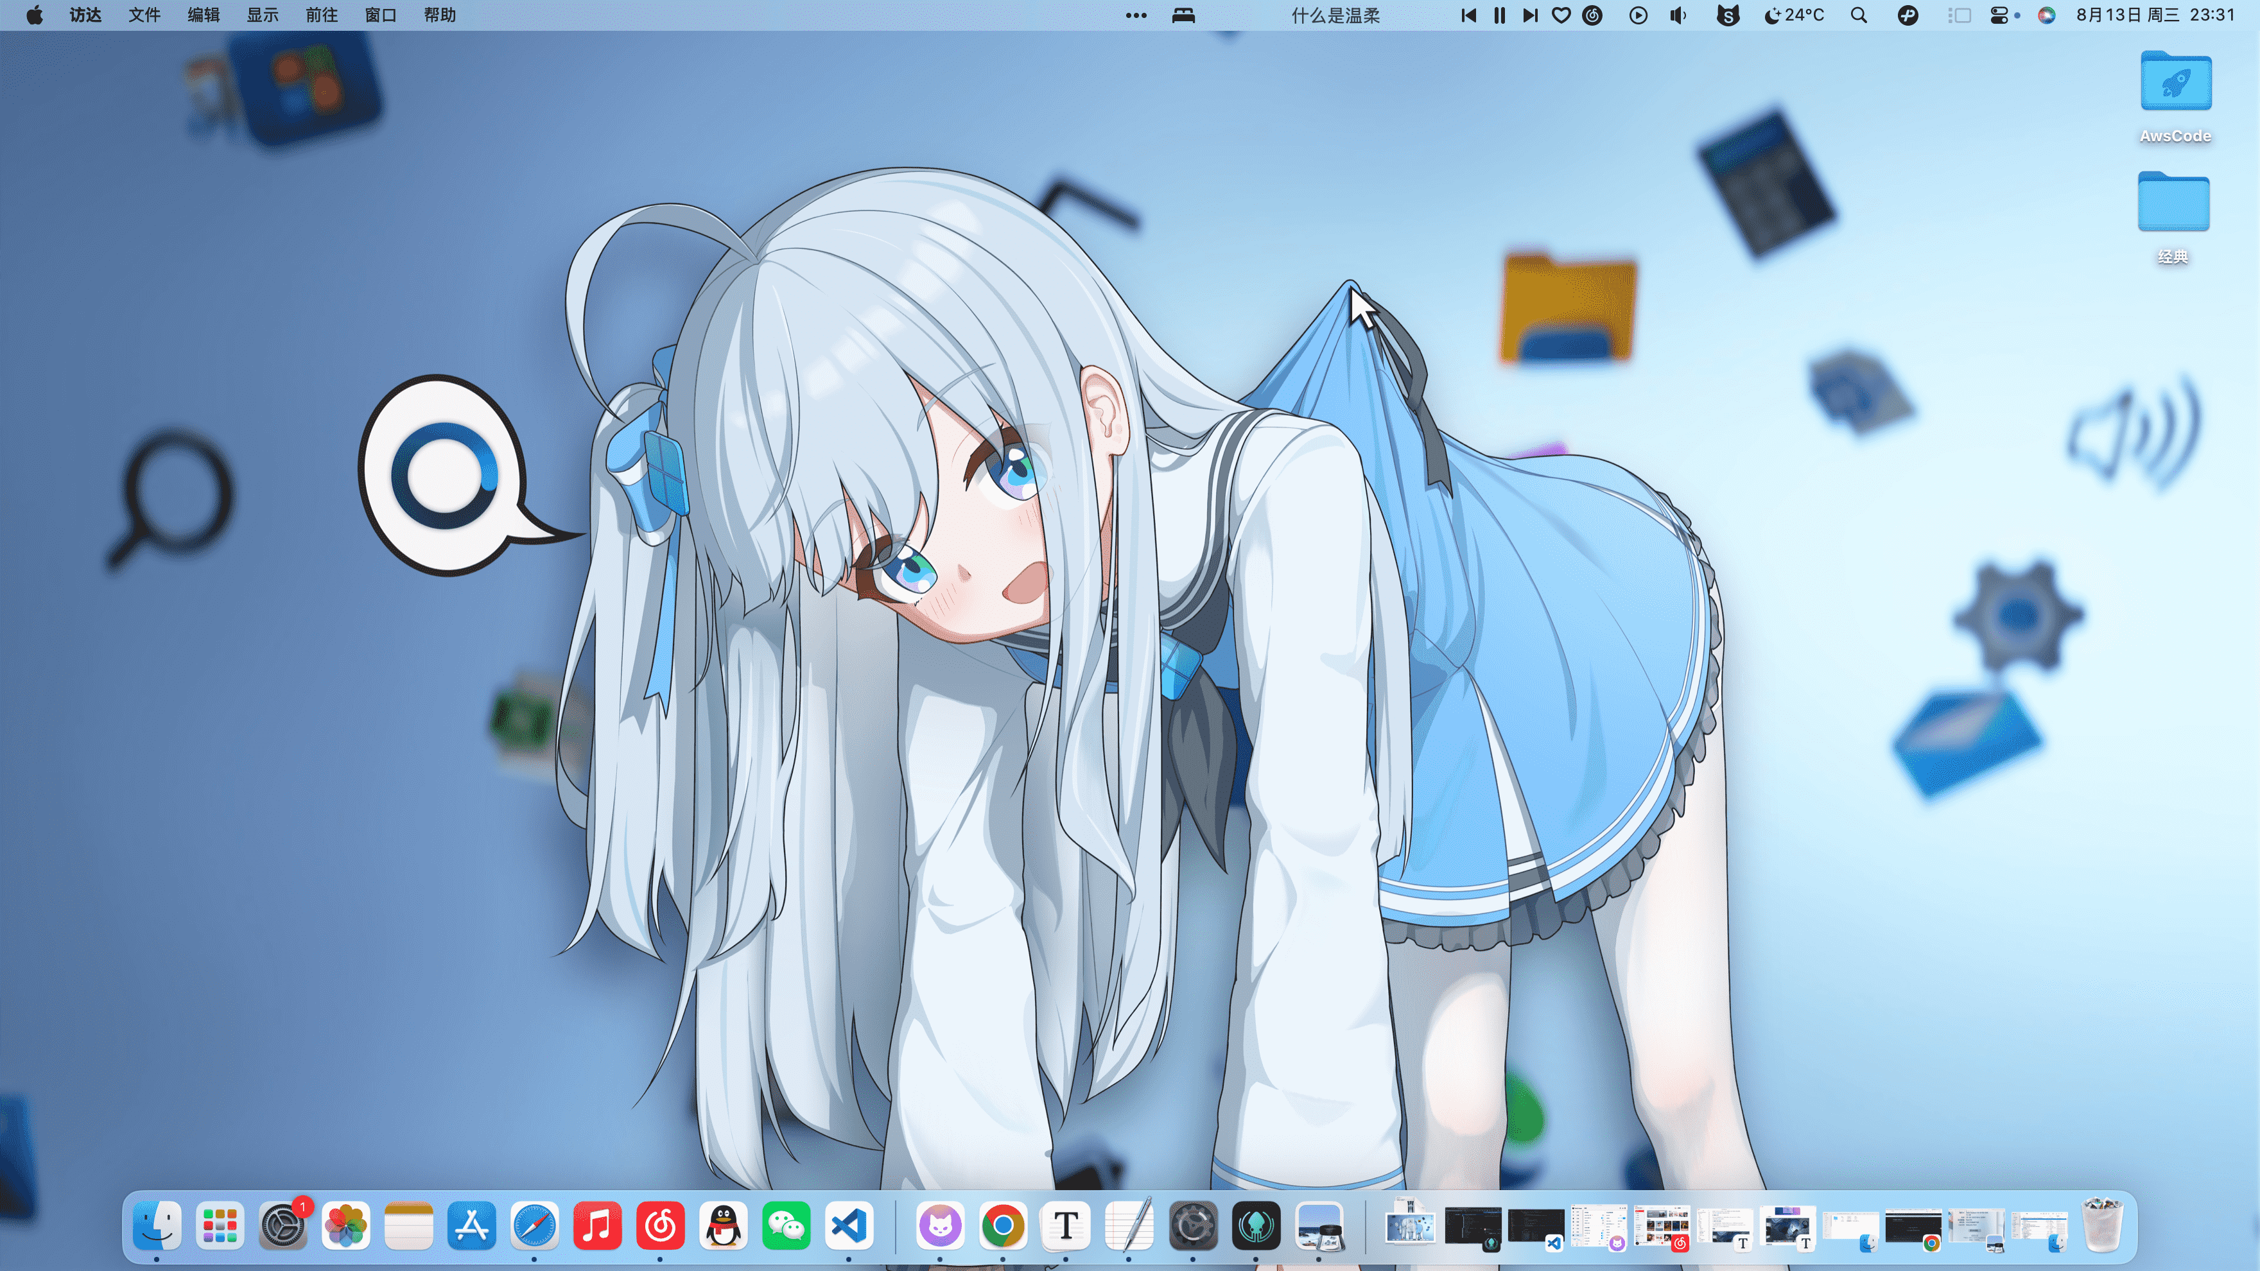Open the 前往 menu
Viewport: 2260px width, 1271px height.
[321, 15]
